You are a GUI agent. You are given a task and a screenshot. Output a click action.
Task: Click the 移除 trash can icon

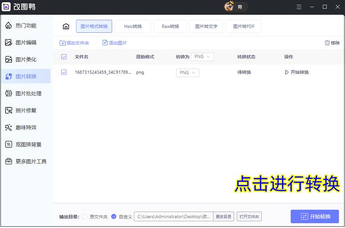(327, 43)
